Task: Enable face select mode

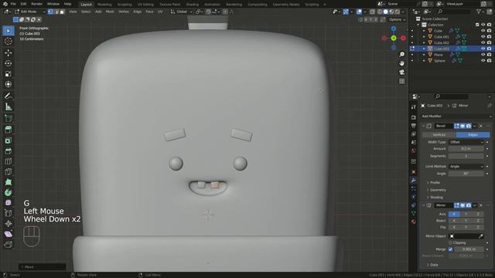Action: (62, 12)
